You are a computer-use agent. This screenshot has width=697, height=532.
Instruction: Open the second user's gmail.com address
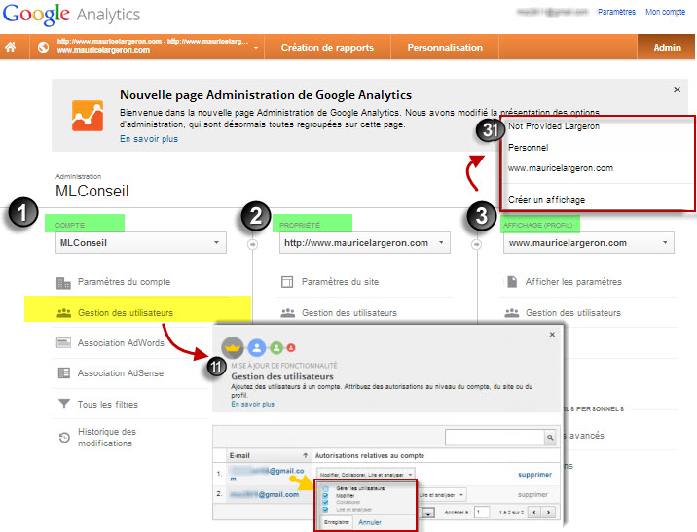pyautogui.click(x=264, y=494)
